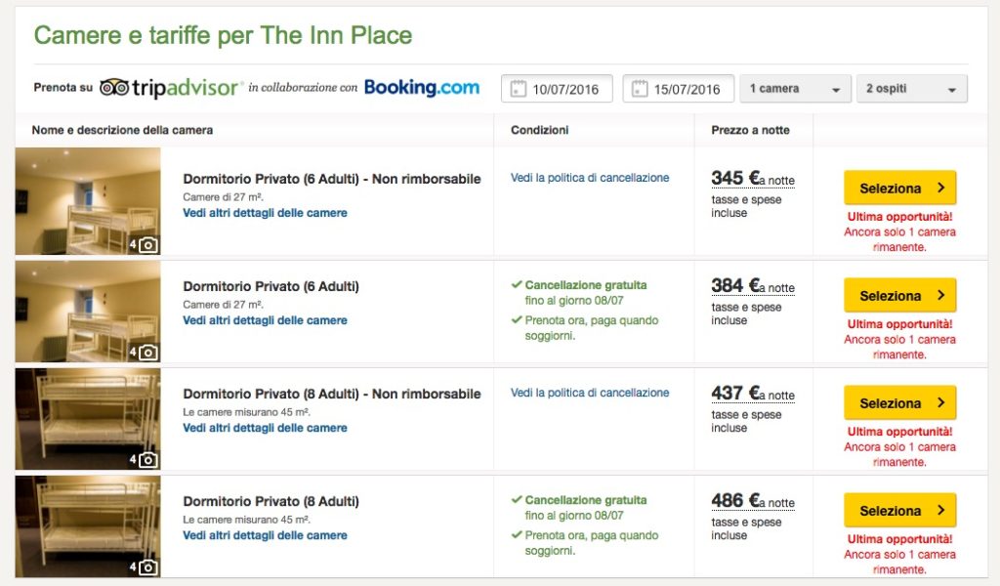Open the "1 camera" rooms dropdown
Image resolution: width=1000 pixels, height=586 pixels.
pos(795,89)
